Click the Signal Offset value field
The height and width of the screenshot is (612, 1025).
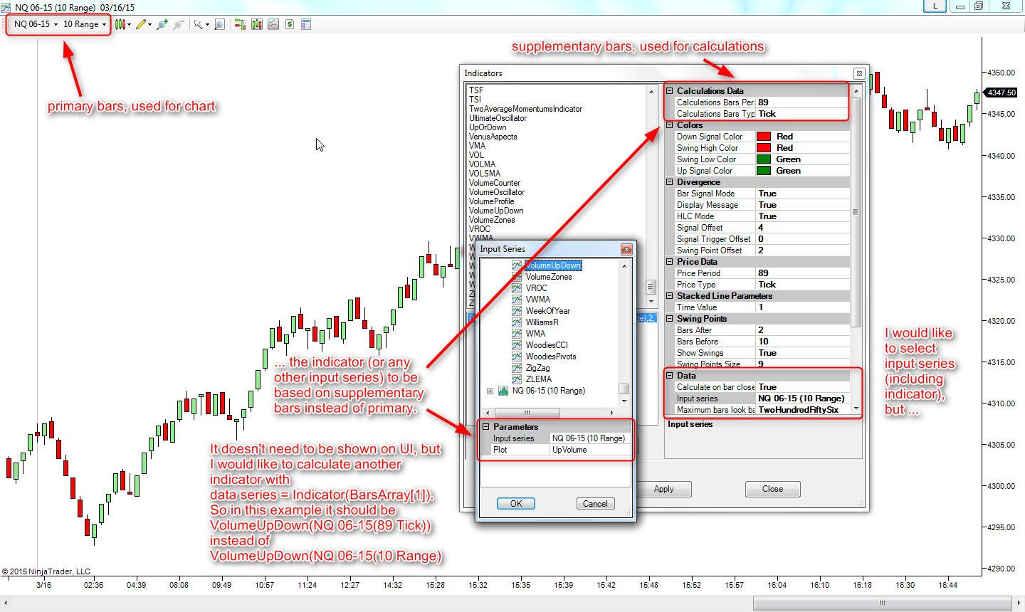802,228
